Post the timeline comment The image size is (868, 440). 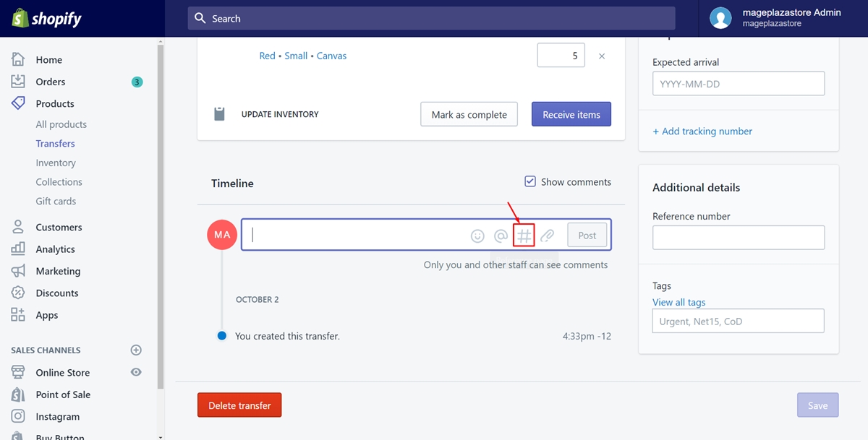(587, 235)
